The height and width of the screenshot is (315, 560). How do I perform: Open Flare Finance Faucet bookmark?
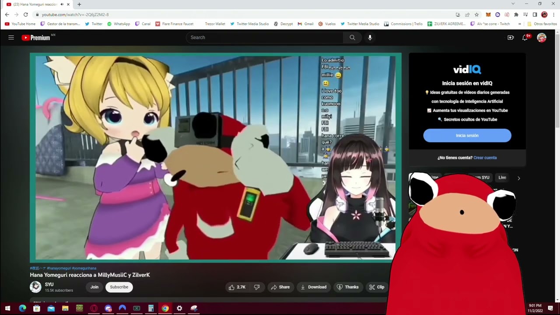point(174,24)
